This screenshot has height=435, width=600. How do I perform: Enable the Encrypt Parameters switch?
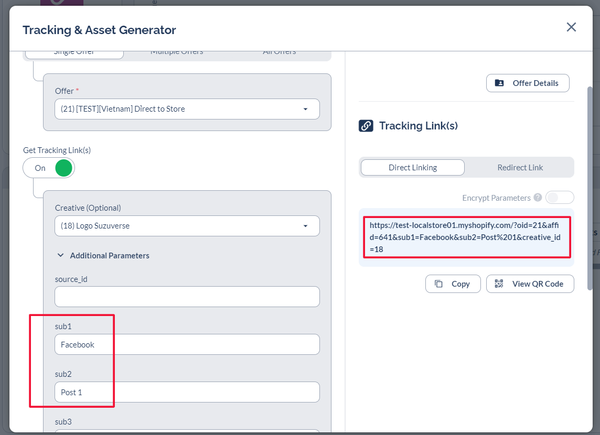pos(559,198)
